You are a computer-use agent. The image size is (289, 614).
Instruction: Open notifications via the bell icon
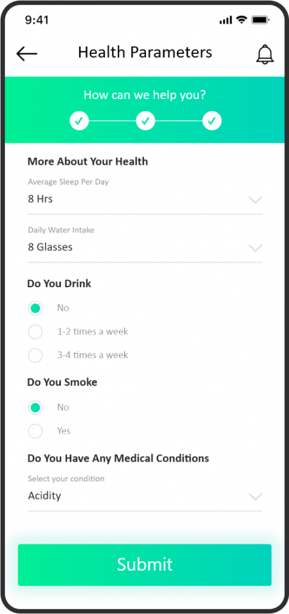[265, 54]
